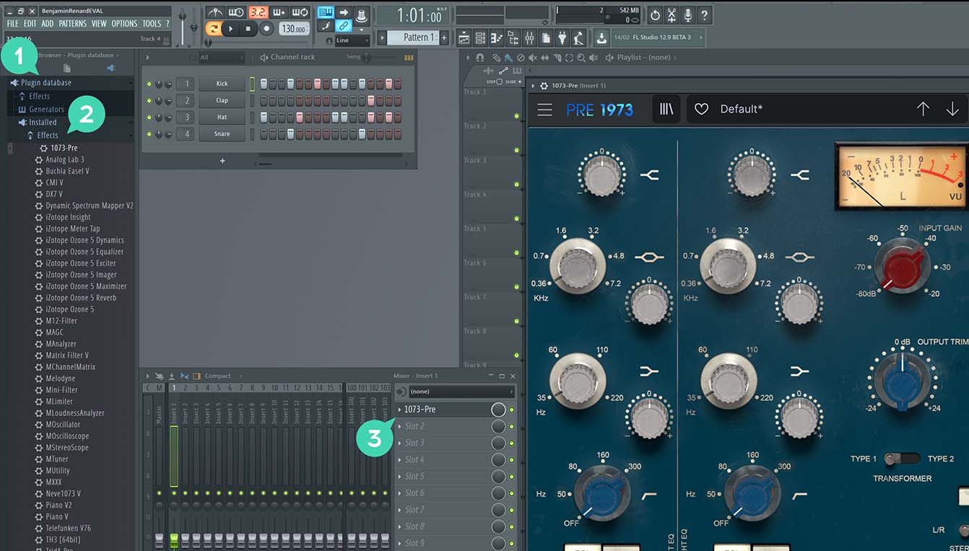Click the Hat channel button
Image resolution: width=969 pixels, height=551 pixels.
click(222, 117)
